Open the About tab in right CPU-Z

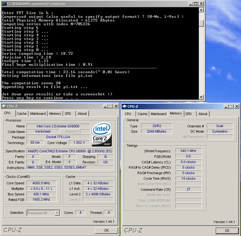tap(203, 114)
